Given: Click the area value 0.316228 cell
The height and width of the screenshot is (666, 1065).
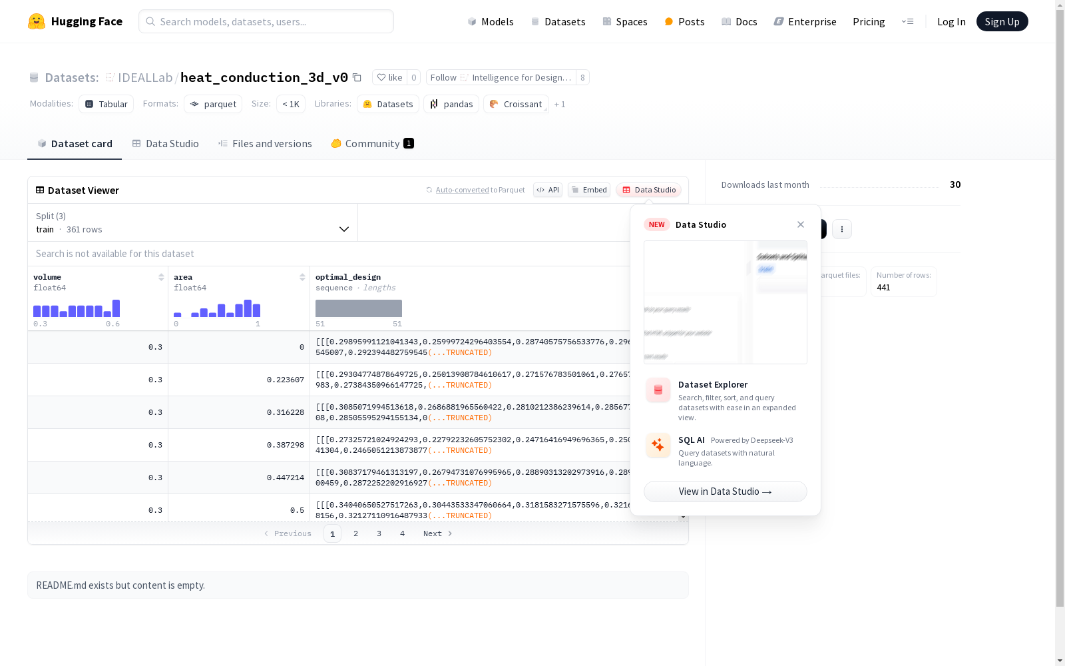Looking at the screenshot, I should coord(239,412).
